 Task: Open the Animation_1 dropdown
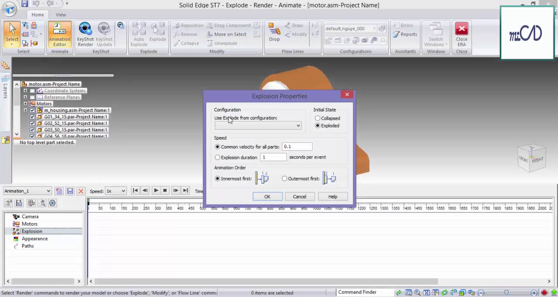(x=27, y=191)
